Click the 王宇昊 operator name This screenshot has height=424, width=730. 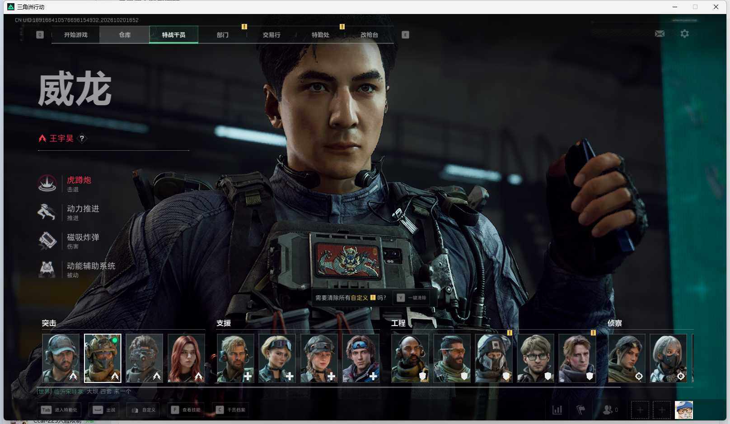[61, 139]
